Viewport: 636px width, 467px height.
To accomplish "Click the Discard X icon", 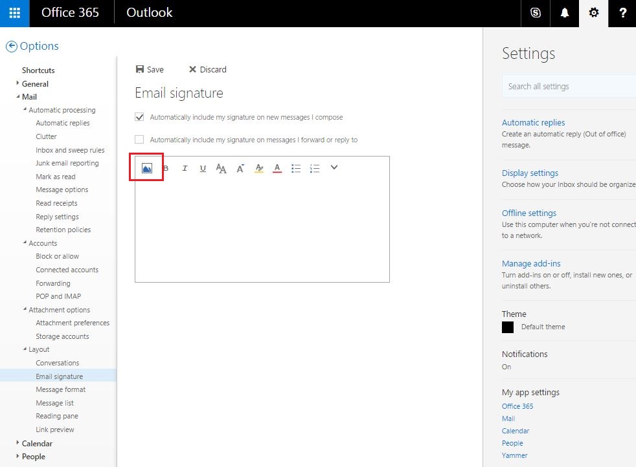I will [192, 69].
